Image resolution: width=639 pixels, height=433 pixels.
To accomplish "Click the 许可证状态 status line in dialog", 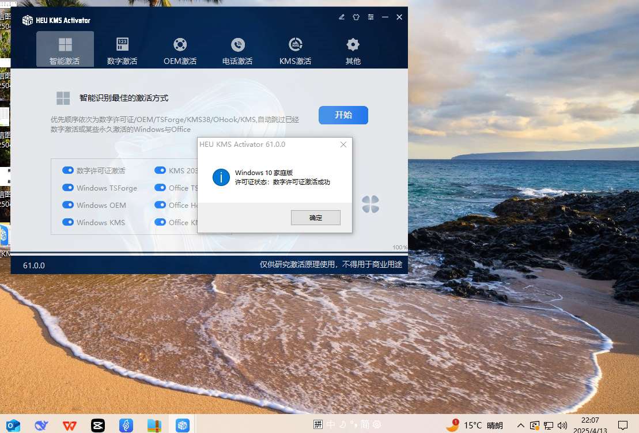I will (x=282, y=182).
